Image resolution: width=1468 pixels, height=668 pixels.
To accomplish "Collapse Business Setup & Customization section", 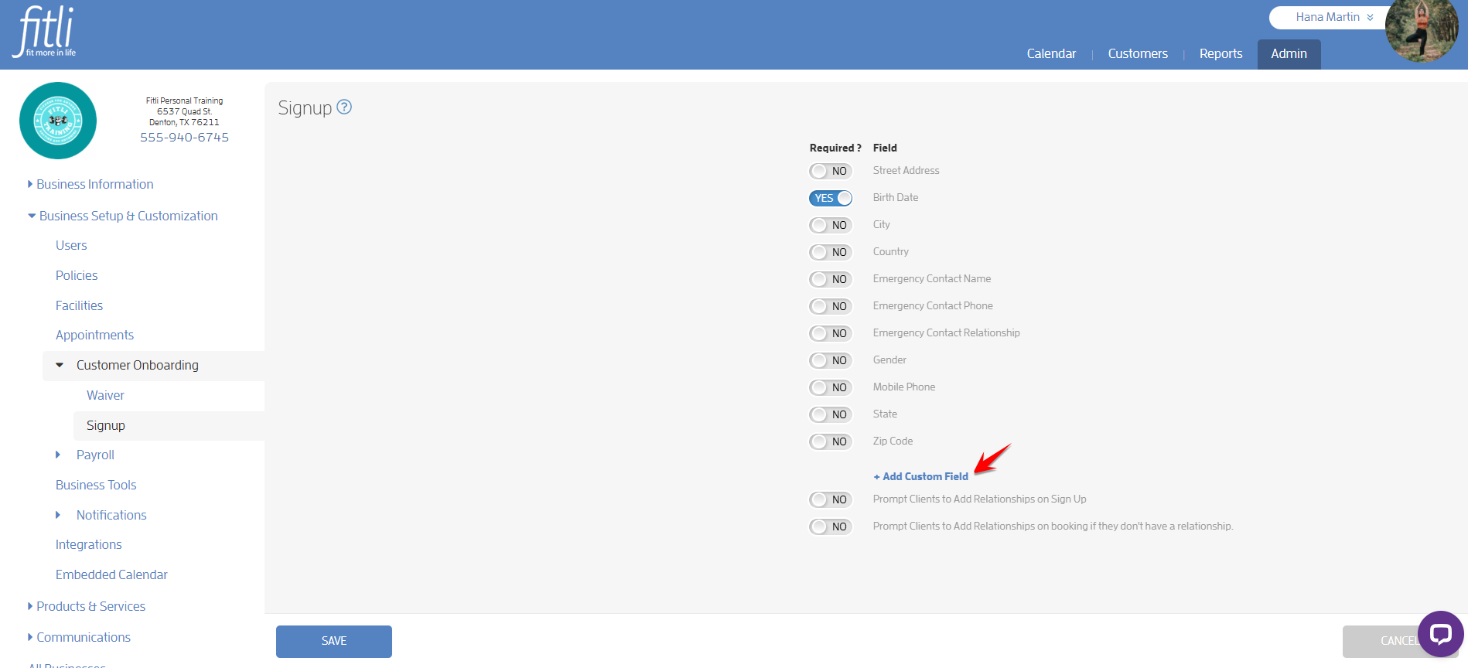I will click(x=123, y=216).
